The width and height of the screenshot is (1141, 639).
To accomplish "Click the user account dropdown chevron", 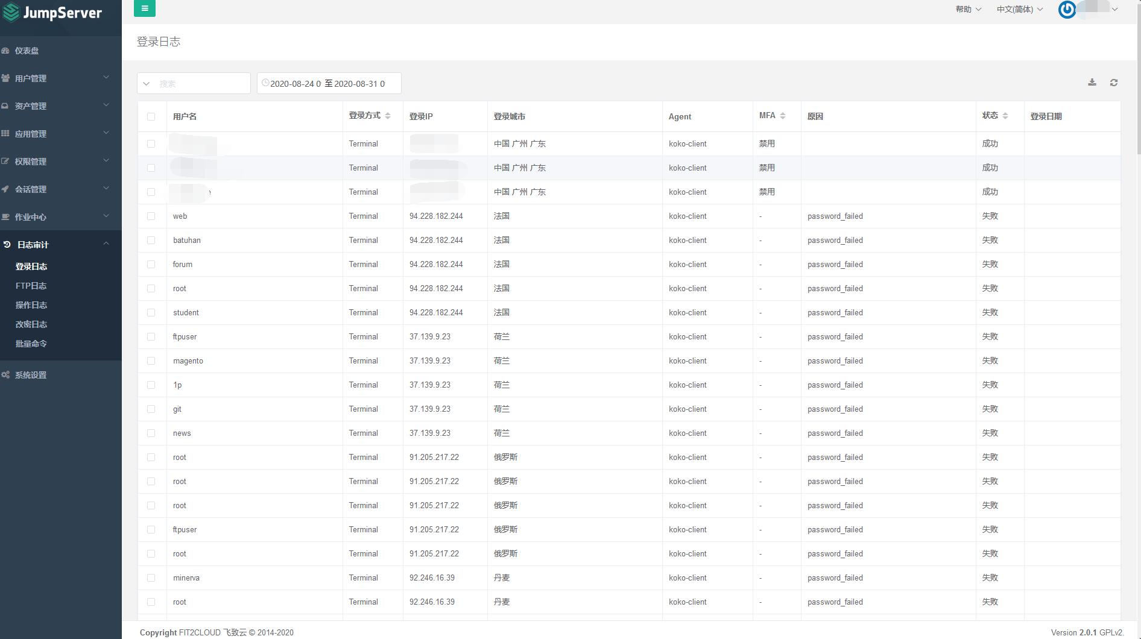I will 1115,9.
